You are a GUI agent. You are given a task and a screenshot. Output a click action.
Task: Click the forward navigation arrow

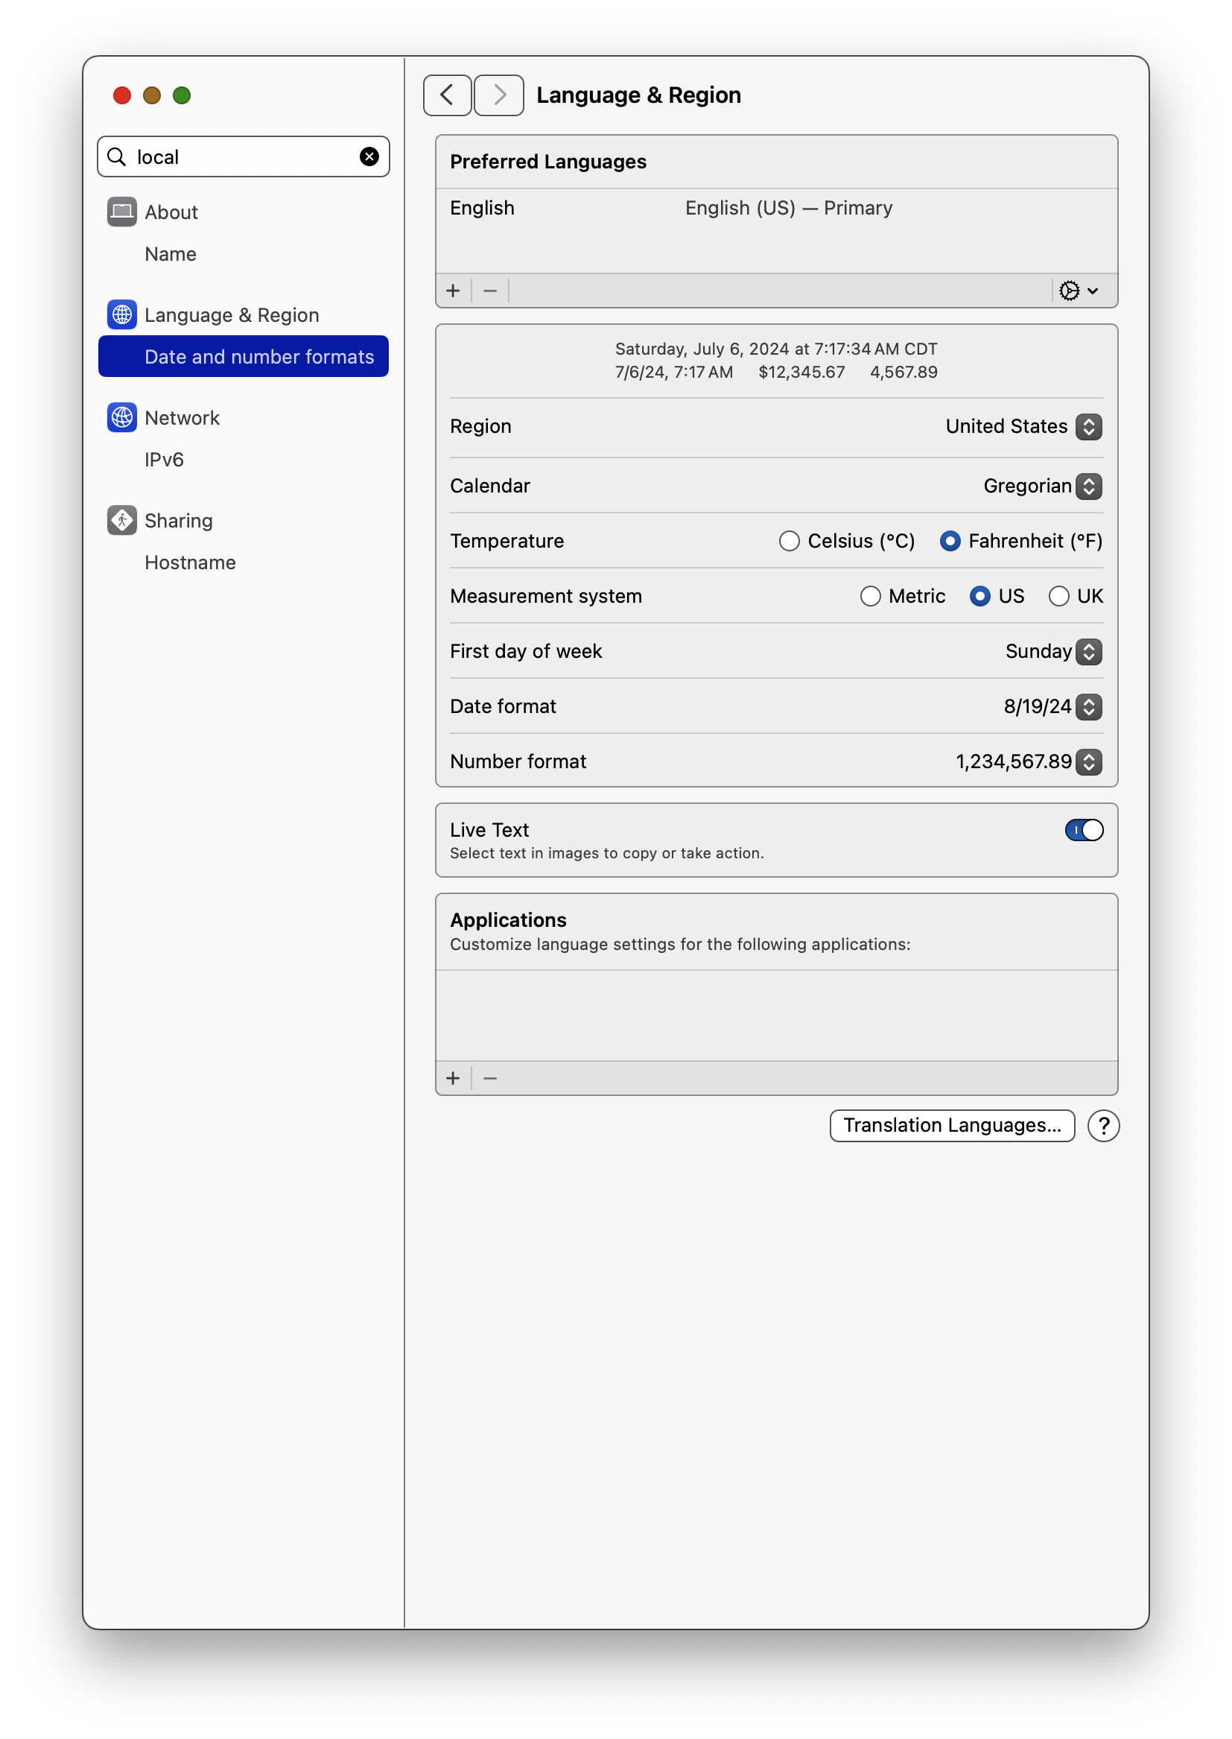click(x=498, y=95)
